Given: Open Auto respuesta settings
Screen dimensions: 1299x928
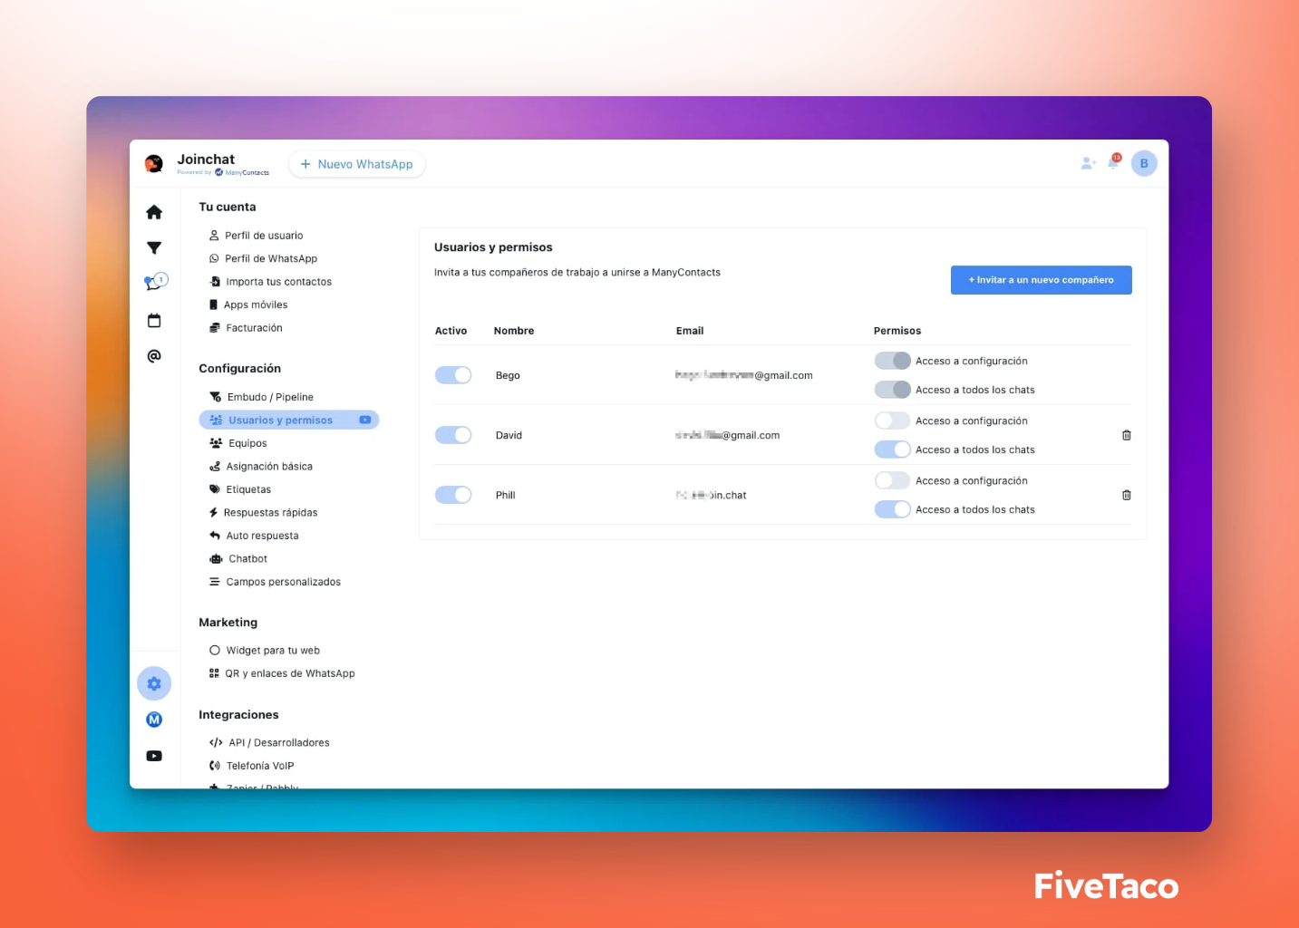Looking at the screenshot, I should (254, 536).
